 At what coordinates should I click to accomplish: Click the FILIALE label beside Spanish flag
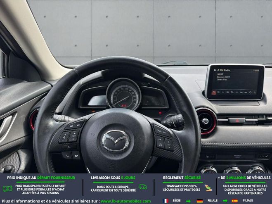click(248, 201)
